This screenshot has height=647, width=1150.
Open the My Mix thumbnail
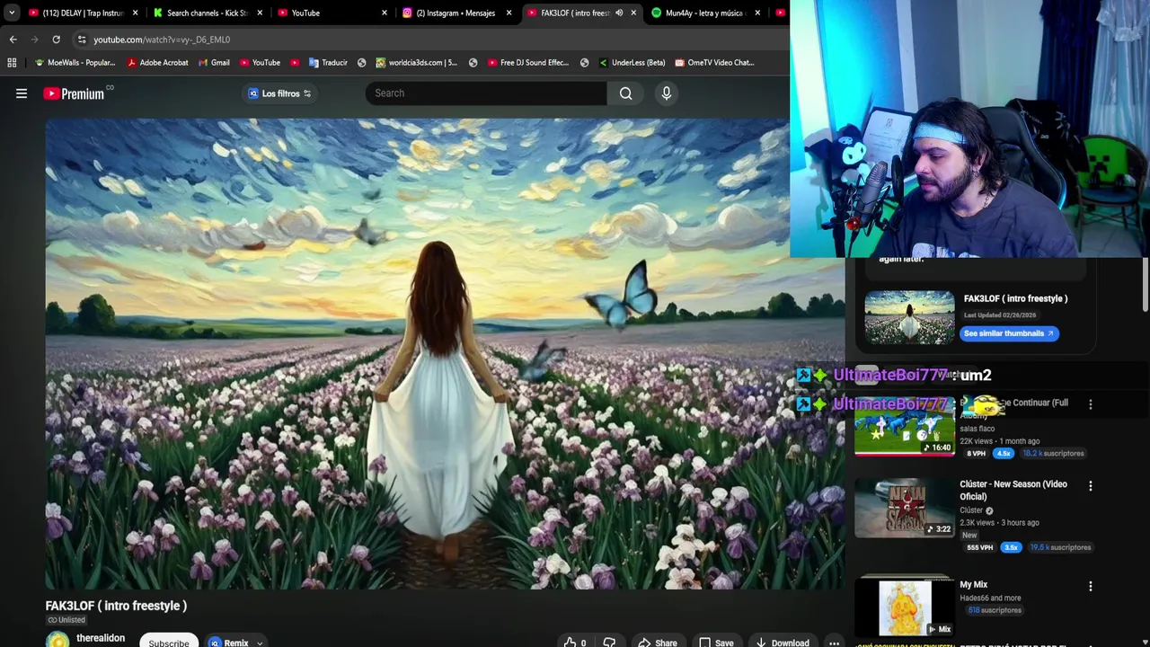coord(905,607)
